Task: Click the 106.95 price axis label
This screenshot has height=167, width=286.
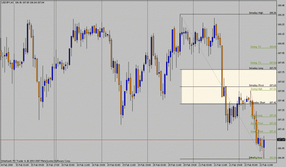Action: tap(281, 148)
